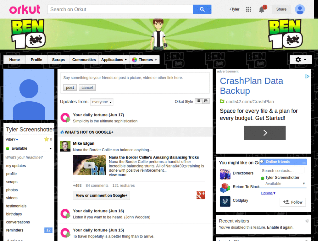This screenshot has width=322, height=241.
Task: Click the +Tyler link
Action: pyautogui.click(x=234, y=9)
